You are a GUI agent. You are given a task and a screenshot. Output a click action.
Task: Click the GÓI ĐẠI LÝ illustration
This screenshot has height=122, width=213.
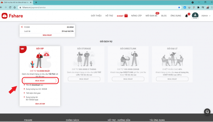coord(172,59)
